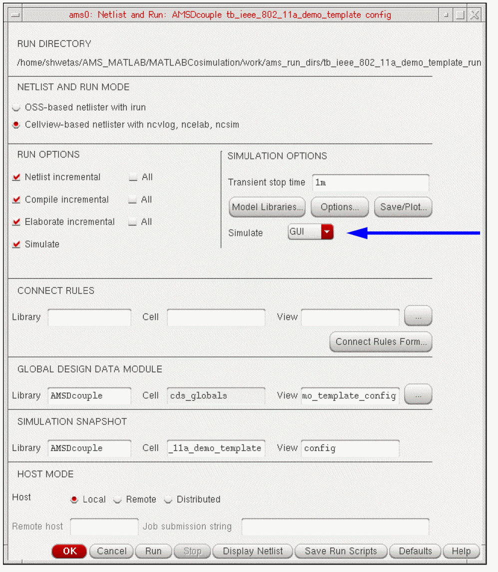Screen dimensions: 498x572
Task: Open the Save/Plot... settings
Action: [x=403, y=207]
